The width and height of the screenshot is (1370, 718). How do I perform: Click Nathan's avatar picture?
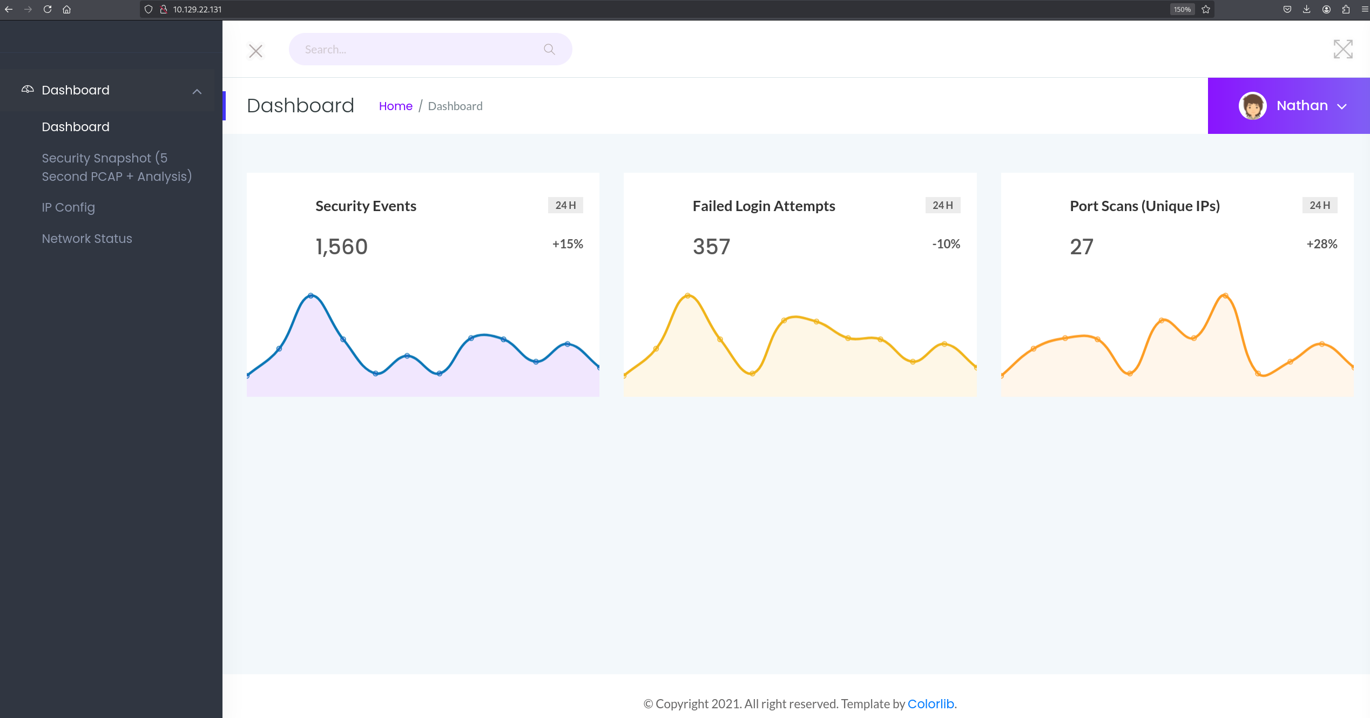[x=1253, y=105]
